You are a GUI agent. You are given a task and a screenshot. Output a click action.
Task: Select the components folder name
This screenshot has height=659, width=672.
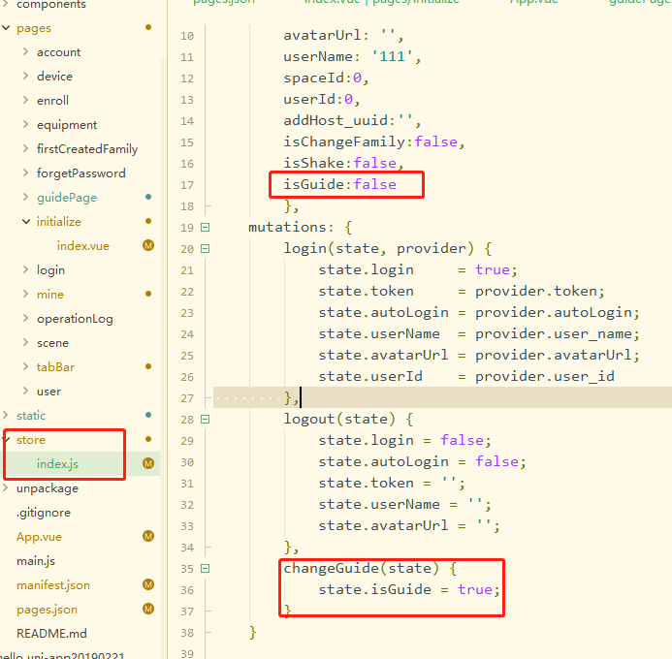point(51,4)
